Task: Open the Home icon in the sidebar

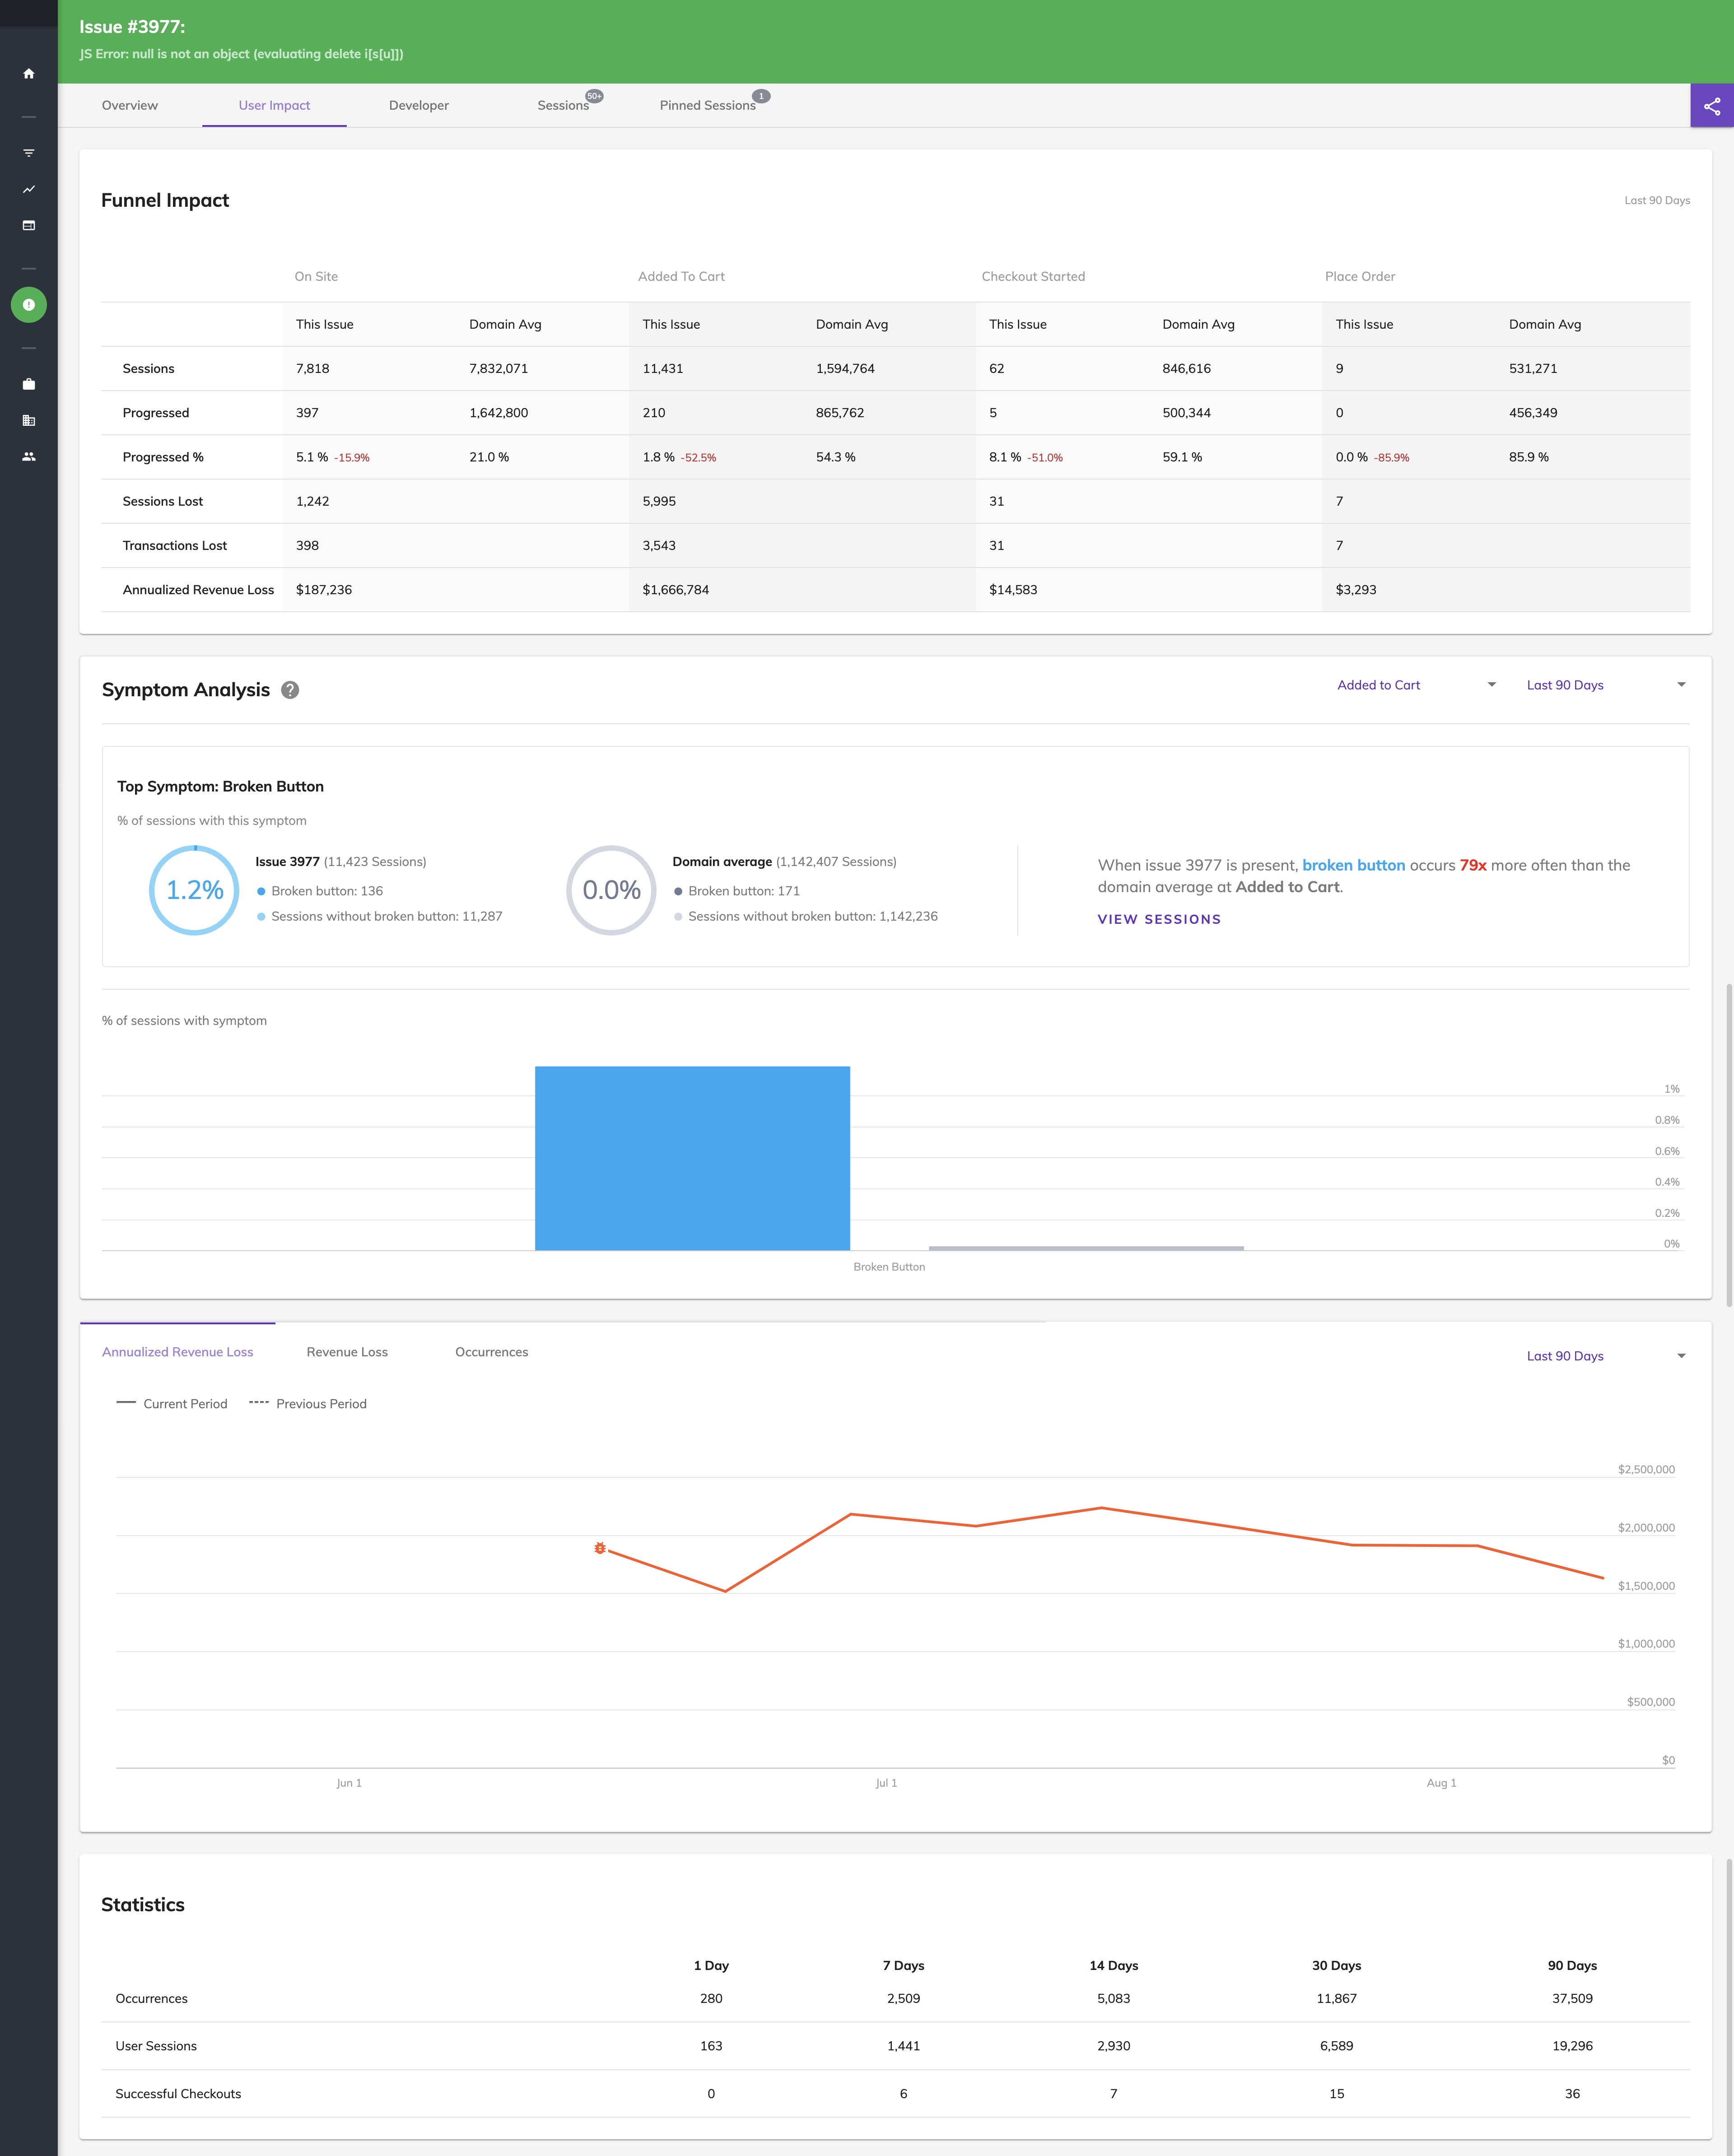Action: 28,73
